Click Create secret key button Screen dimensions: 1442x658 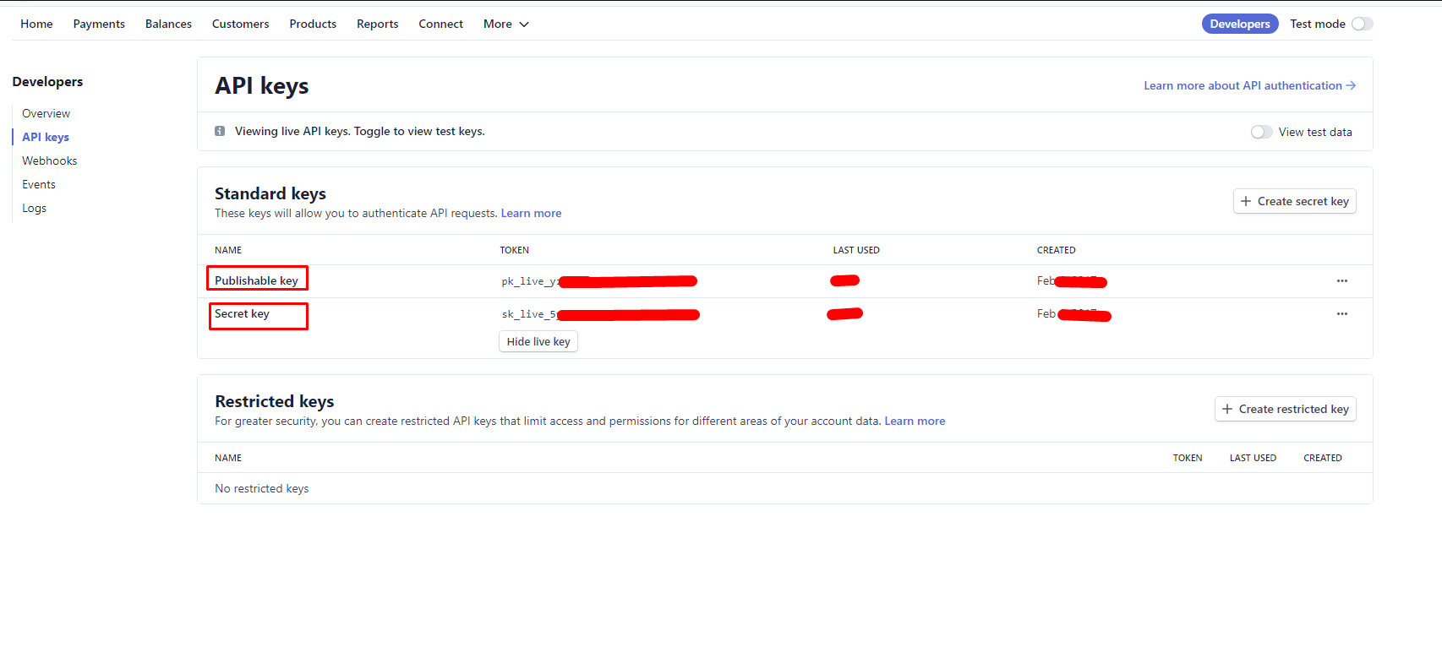pyautogui.click(x=1294, y=201)
